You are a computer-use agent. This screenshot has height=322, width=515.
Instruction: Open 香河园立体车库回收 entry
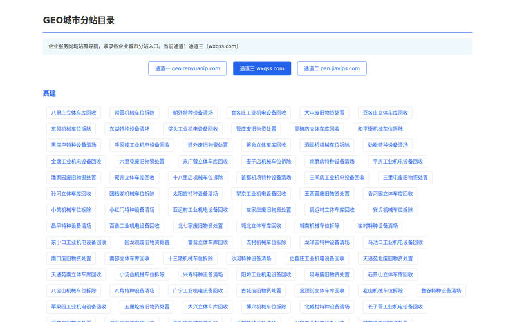click(390, 194)
